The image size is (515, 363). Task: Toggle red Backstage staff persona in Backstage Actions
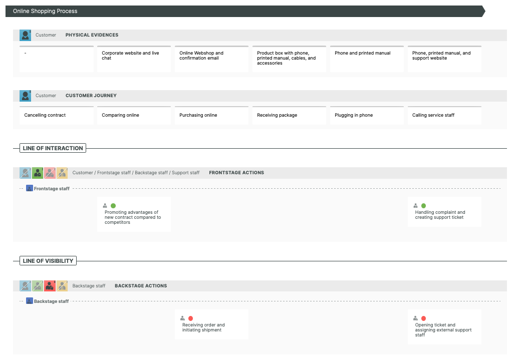[50, 286]
